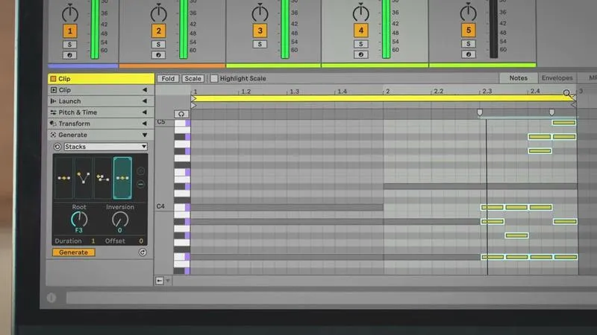Toggle track 2 activator button
This screenshot has height=335, width=597.
(x=158, y=31)
